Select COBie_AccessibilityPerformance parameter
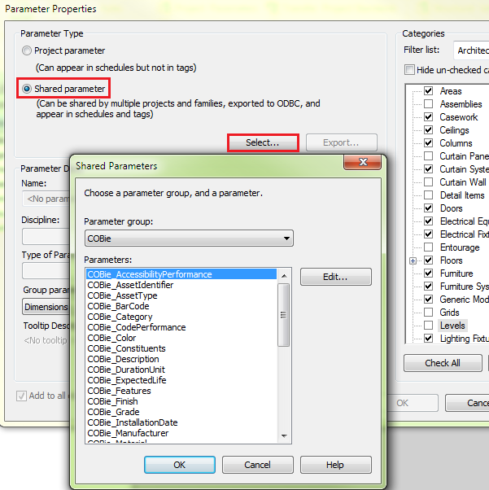This screenshot has height=490, width=489. click(x=181, y=274)
